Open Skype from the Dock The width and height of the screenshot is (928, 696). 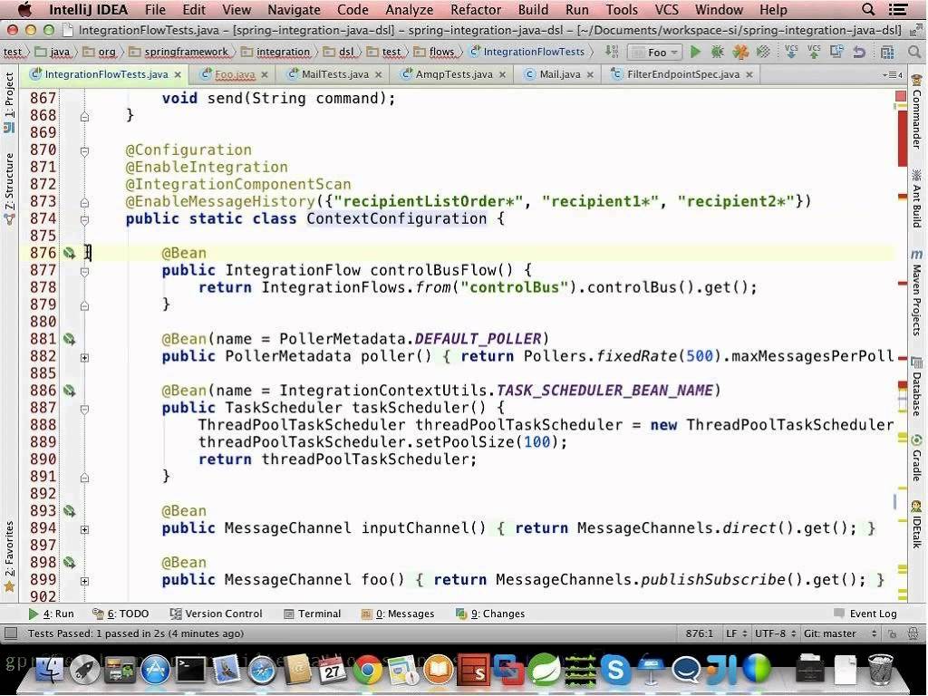pyautogui.click(x=615, y=670)
